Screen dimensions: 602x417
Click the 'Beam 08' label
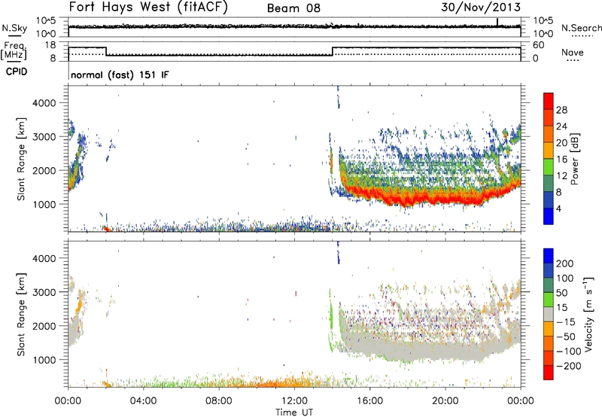coord(293,8)
